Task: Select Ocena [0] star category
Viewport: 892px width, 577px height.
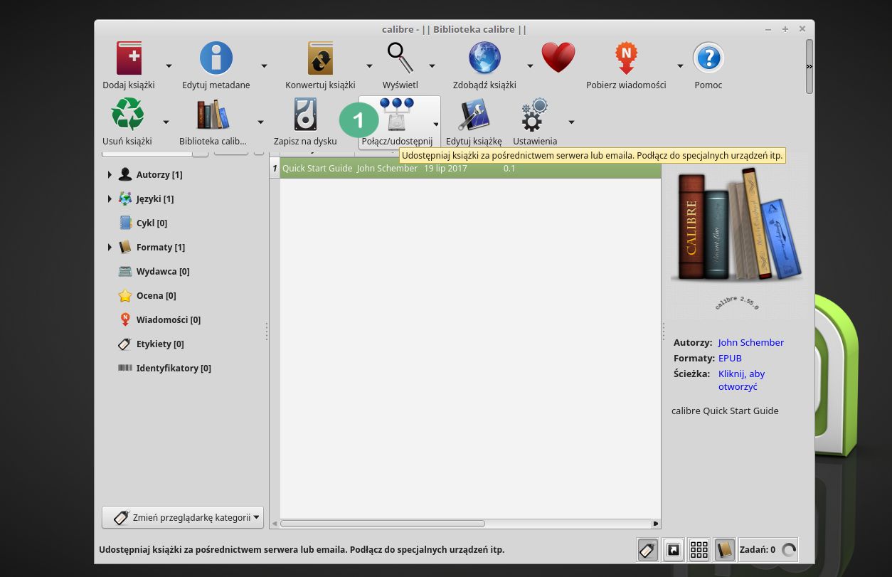Action: (156, 295)
